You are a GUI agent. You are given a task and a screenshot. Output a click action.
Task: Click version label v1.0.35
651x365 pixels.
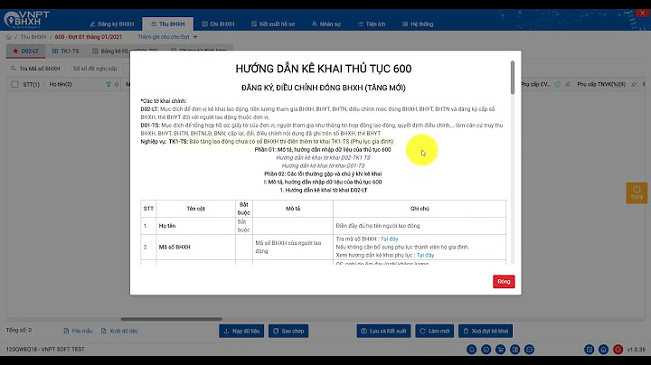click(x=636, y=350)
